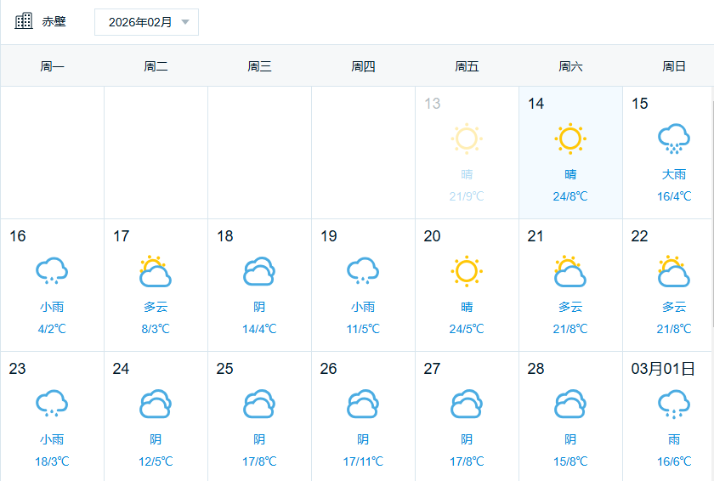Select the 周一 column header

(52, 66)
